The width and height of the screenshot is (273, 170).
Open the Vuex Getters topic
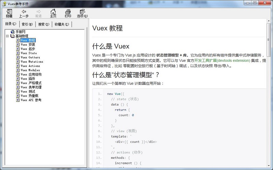pyautogui.click(x=30, y=57)
